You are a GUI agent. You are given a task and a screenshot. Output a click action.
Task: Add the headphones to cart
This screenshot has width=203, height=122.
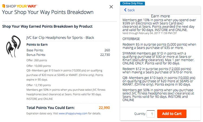coord(172,114)
